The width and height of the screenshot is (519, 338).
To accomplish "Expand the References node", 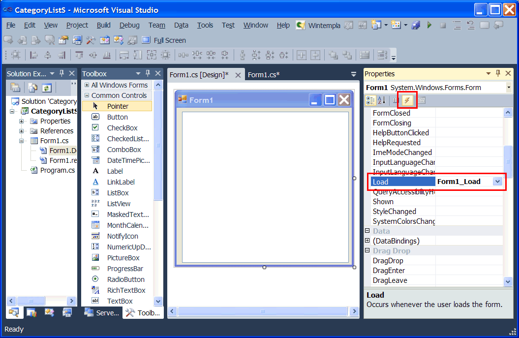I will (x=21, y=131).
